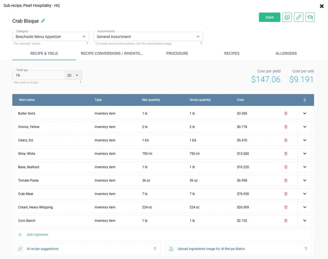Click Add ingredient
This screenshot has height=259, width=328.
pyautogui.click(x=37, y=235)
